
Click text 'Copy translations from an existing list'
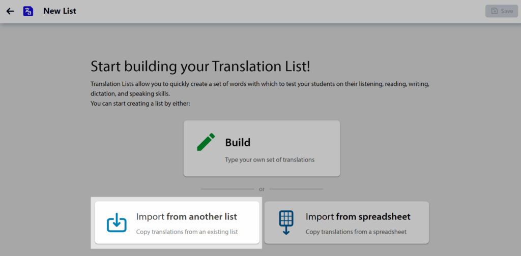[187, 232]
